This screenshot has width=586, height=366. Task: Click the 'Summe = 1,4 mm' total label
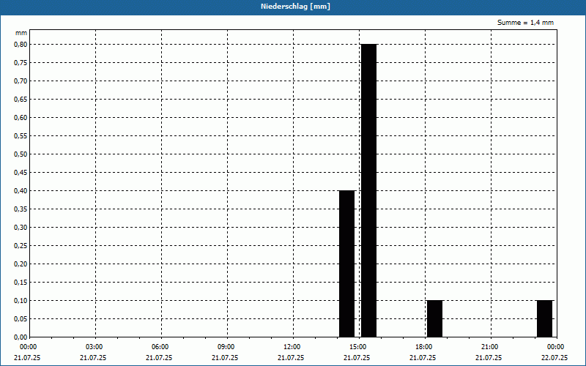coord(525,23)
